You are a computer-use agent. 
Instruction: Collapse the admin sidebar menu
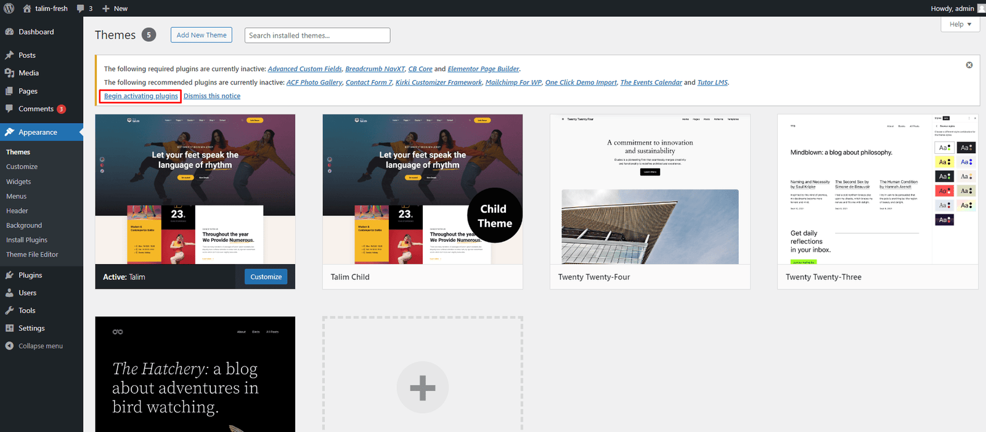coord(40,346)
